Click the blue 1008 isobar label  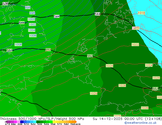(18, 45)
